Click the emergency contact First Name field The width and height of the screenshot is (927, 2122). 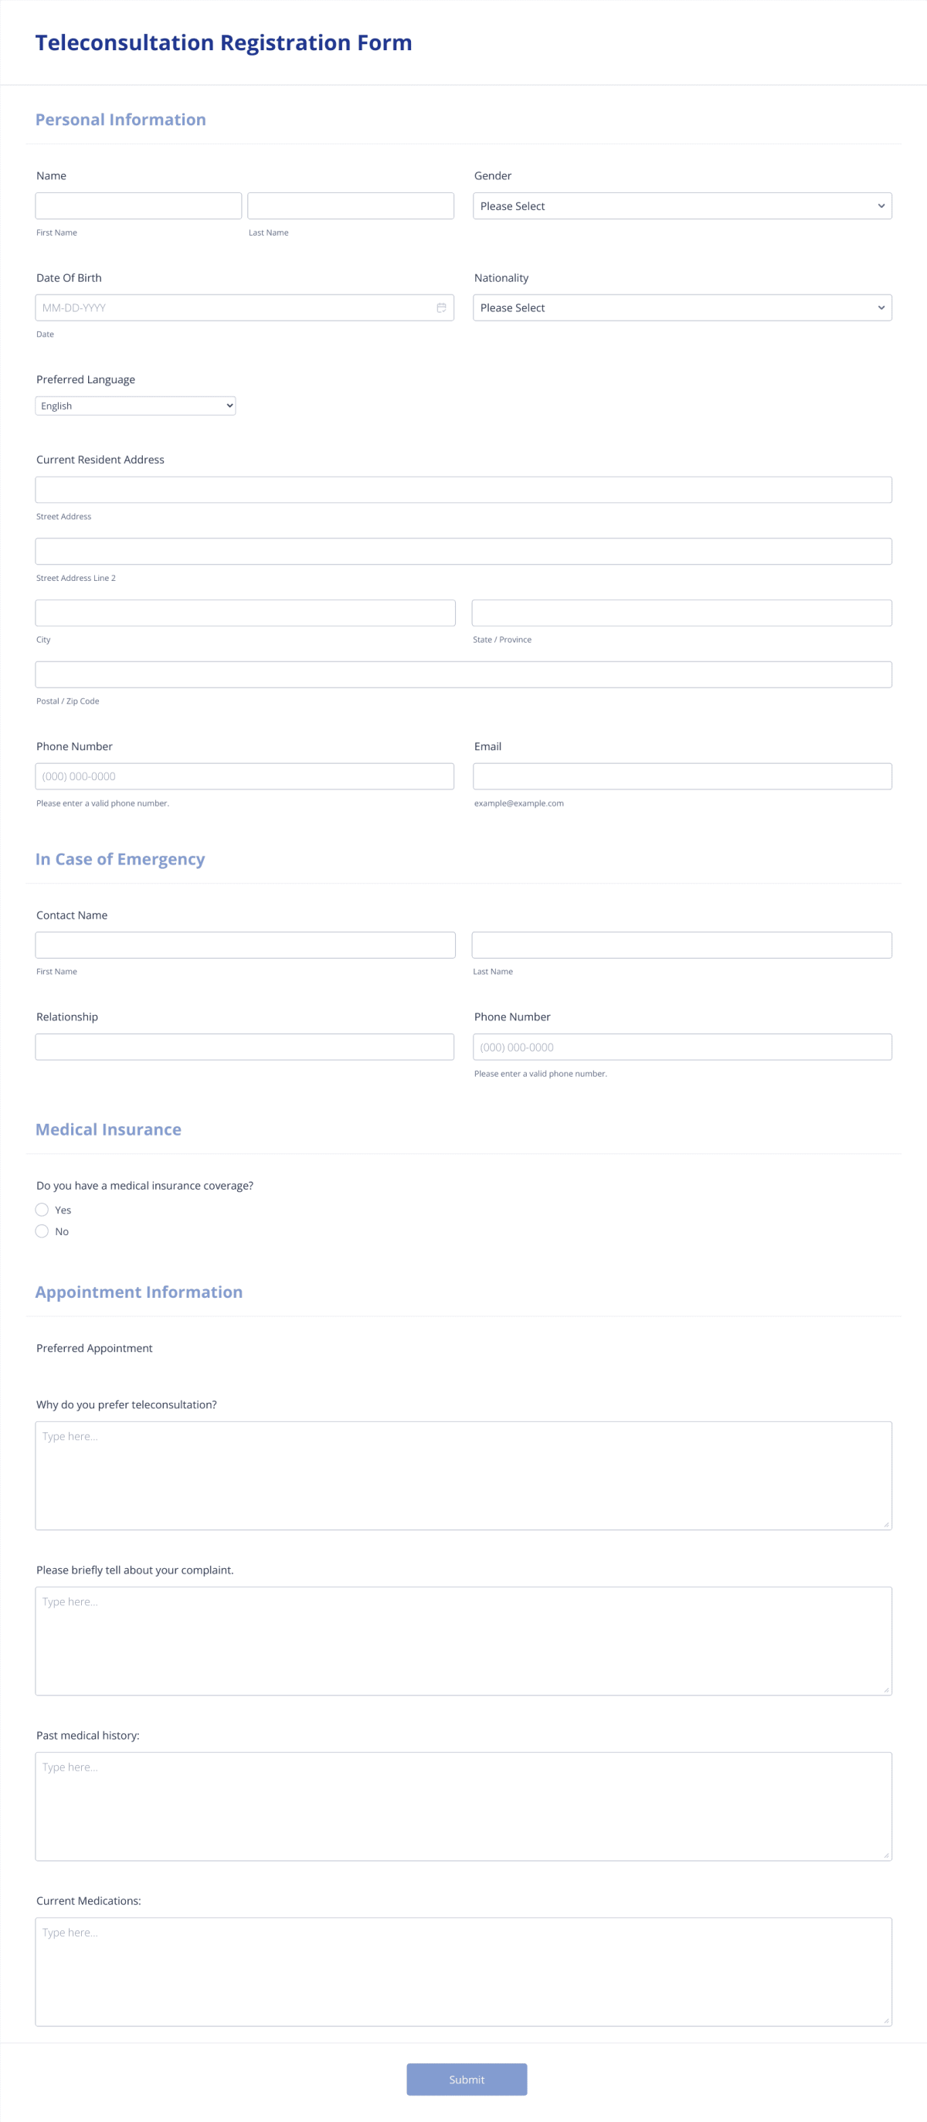click(x=245, y=944)
